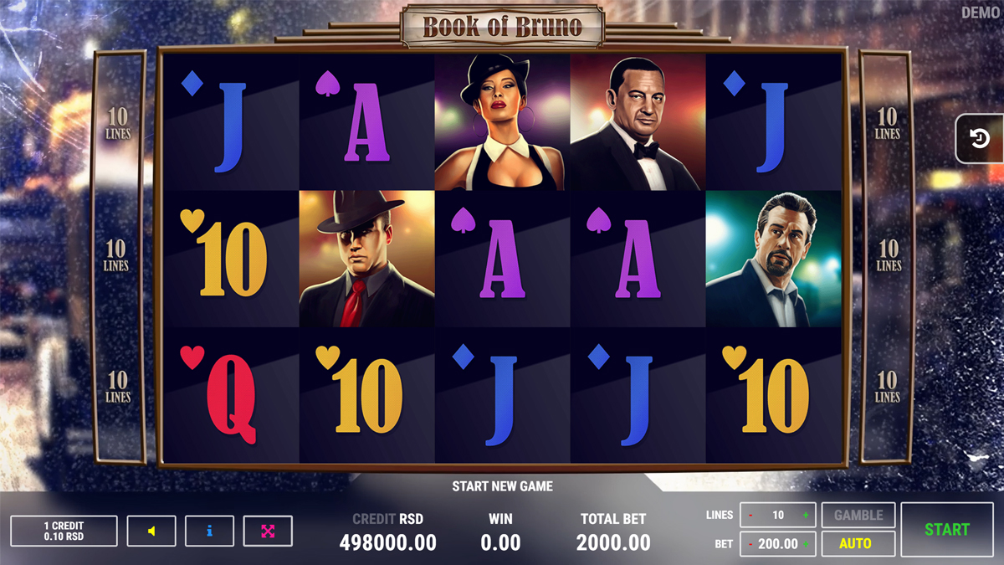Viewport: 1004px width, 565px height.
Task: Switch credit denomination 1 CREDIT 0.10 RSD
Action: pyautogui.click(x=64, y=531)
